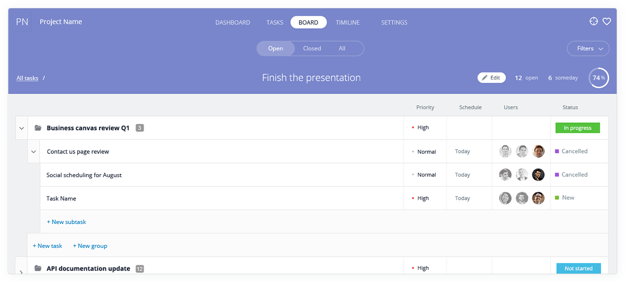
Task: Click the crosshair target icon in header
Action: [x=593, y=21]
